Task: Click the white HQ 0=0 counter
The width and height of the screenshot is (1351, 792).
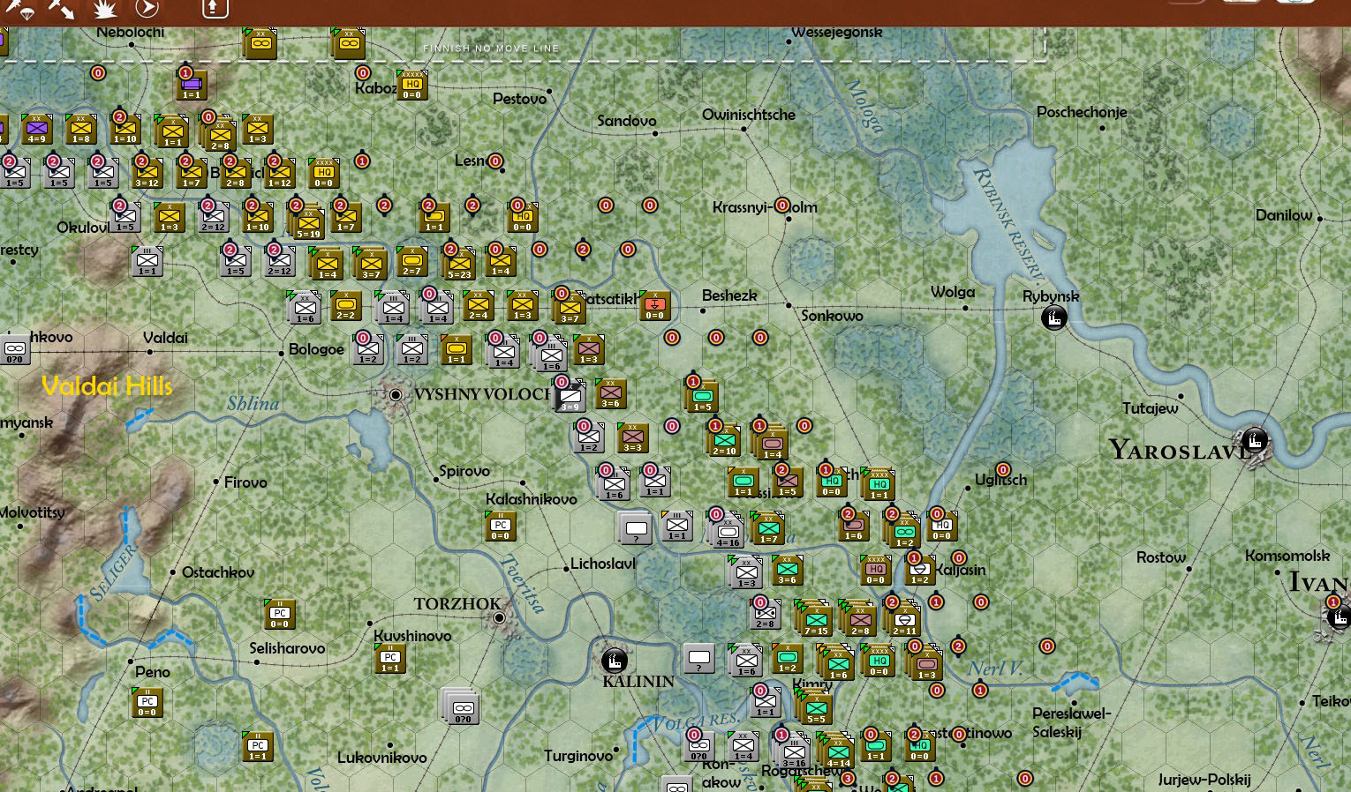Action: [x=942, y=527]
